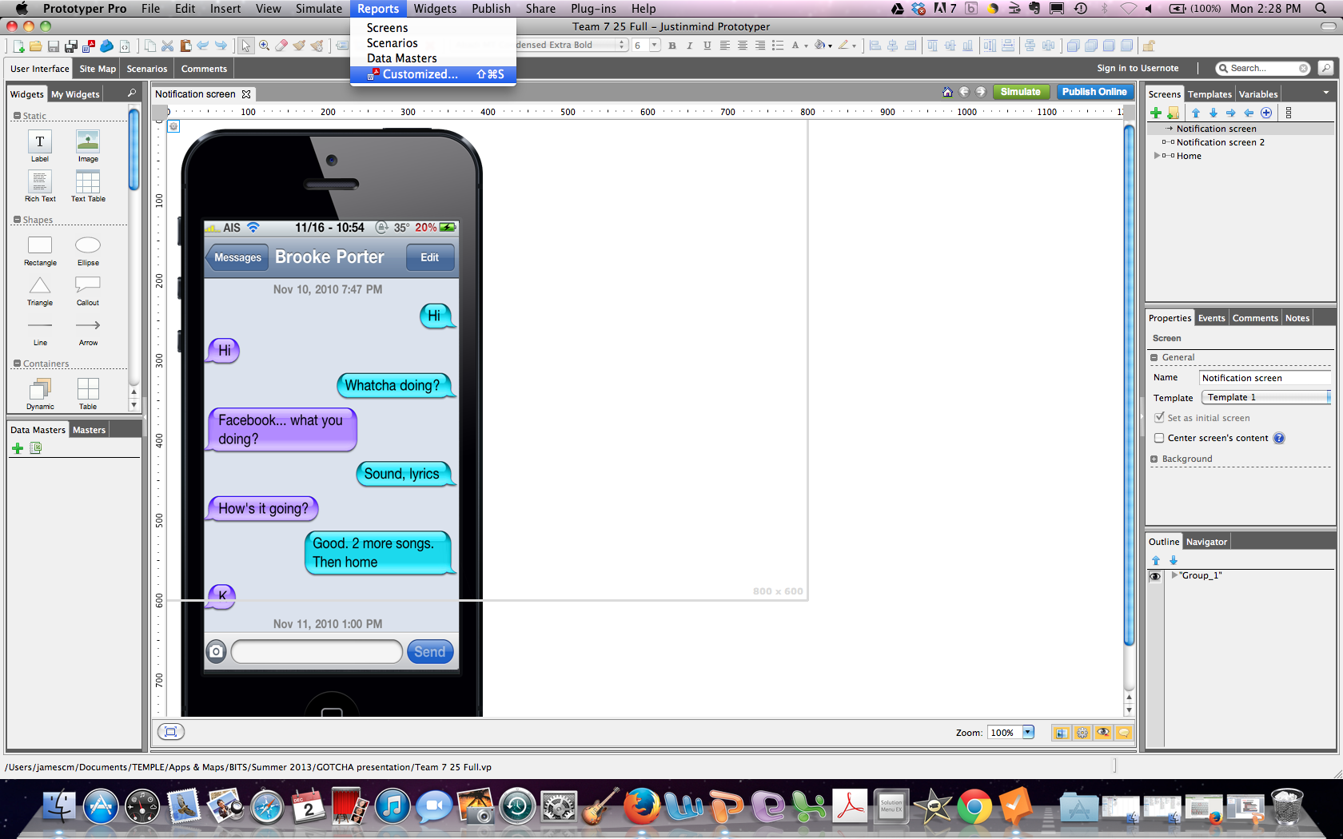Switch to the Site Map tab
Screen dimensions: 1343x839
click(x=98, y=69)
